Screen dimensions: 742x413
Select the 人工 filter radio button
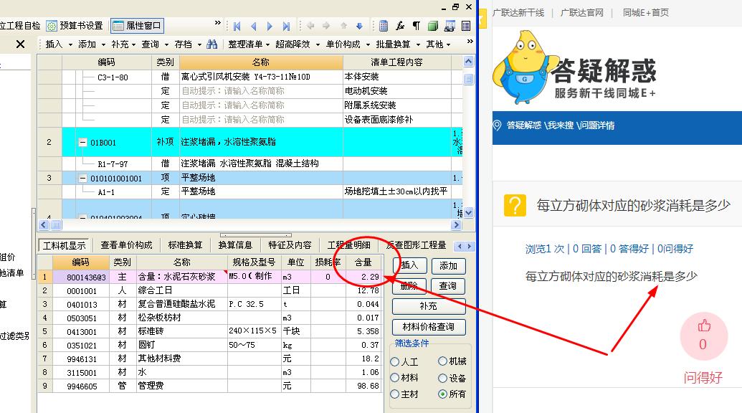point(395,362)
